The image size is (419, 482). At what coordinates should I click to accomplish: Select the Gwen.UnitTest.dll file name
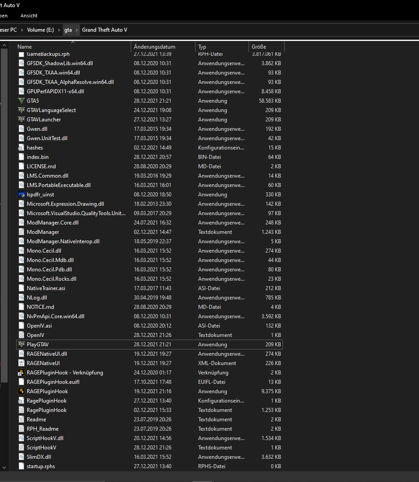click(47, 138)
